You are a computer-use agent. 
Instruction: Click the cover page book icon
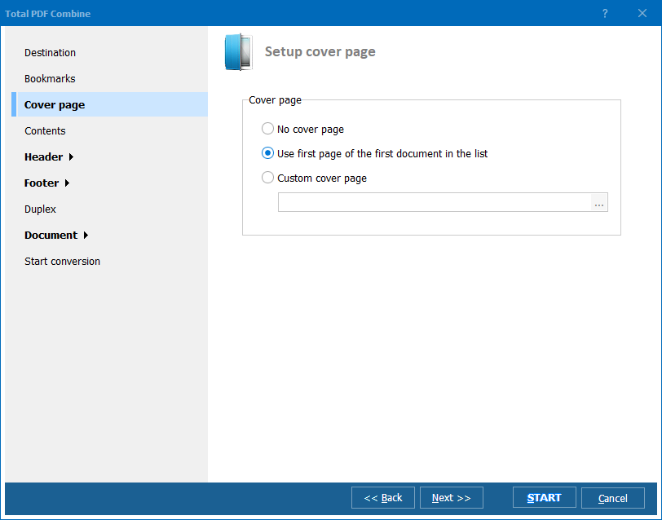239,52
